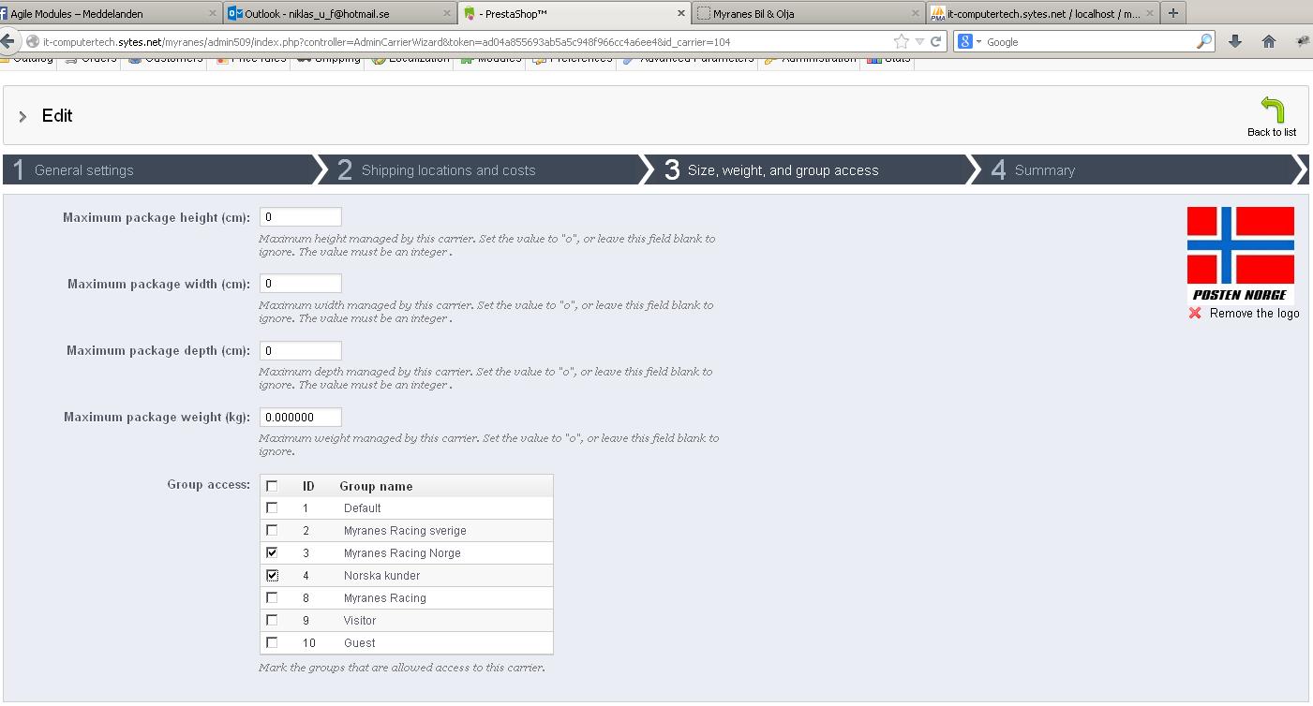The width and height of the screenshot is (1313, 706).
Task: Click the globe site identity icon
Action: (33, 41)
